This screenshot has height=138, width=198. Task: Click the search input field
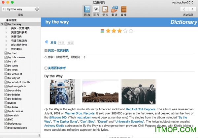[20, 9]
